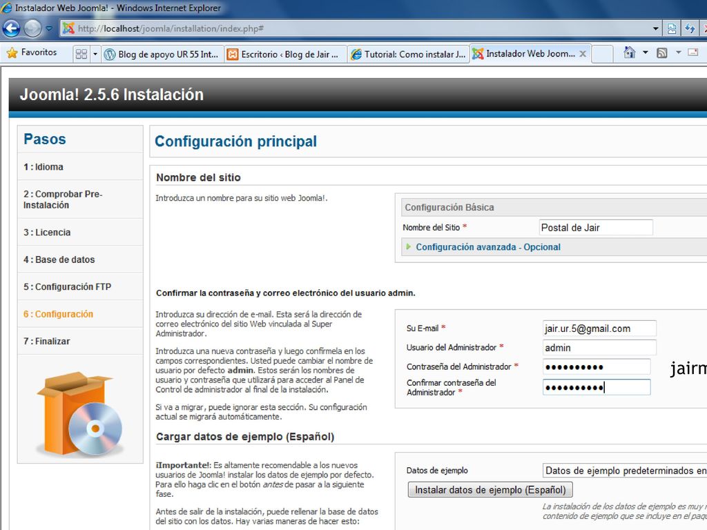
Task: Click the Confirmar contraseña del Administrador field
Action: (x=597, y=387)
